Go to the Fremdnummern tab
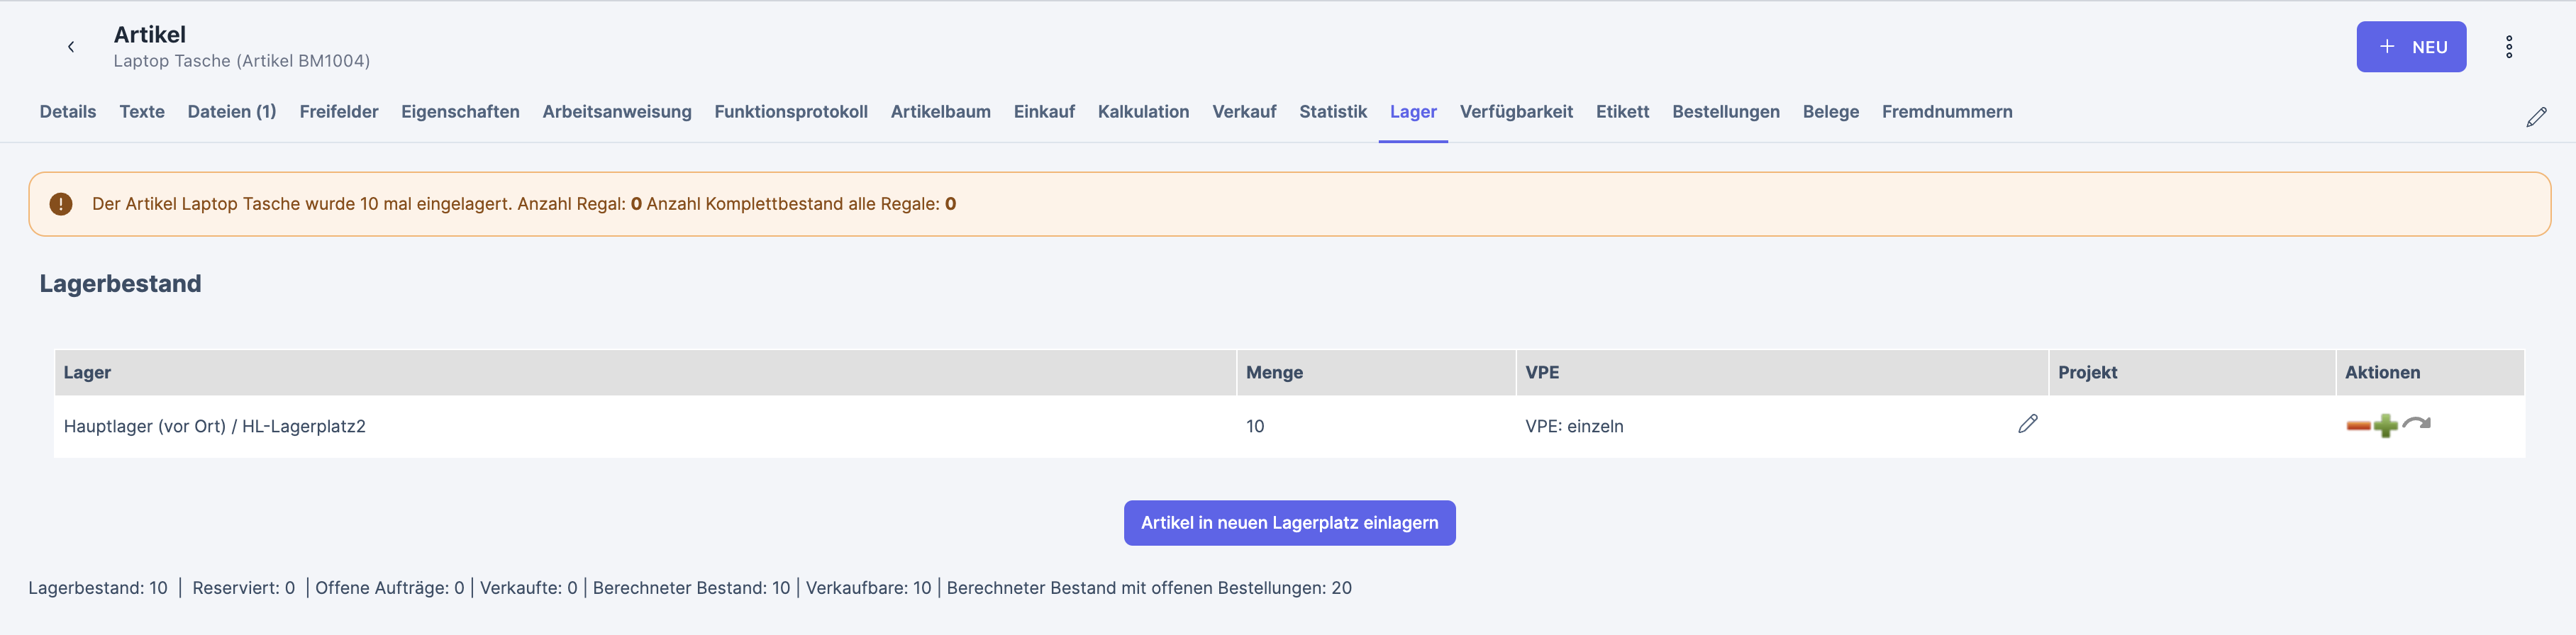The image size is (2576, 635). coord(1946,112)
